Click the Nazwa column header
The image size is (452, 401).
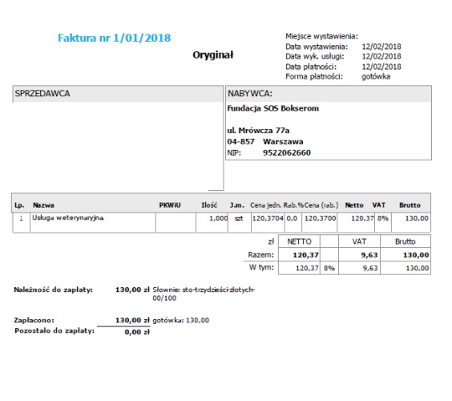coord(43,205)
